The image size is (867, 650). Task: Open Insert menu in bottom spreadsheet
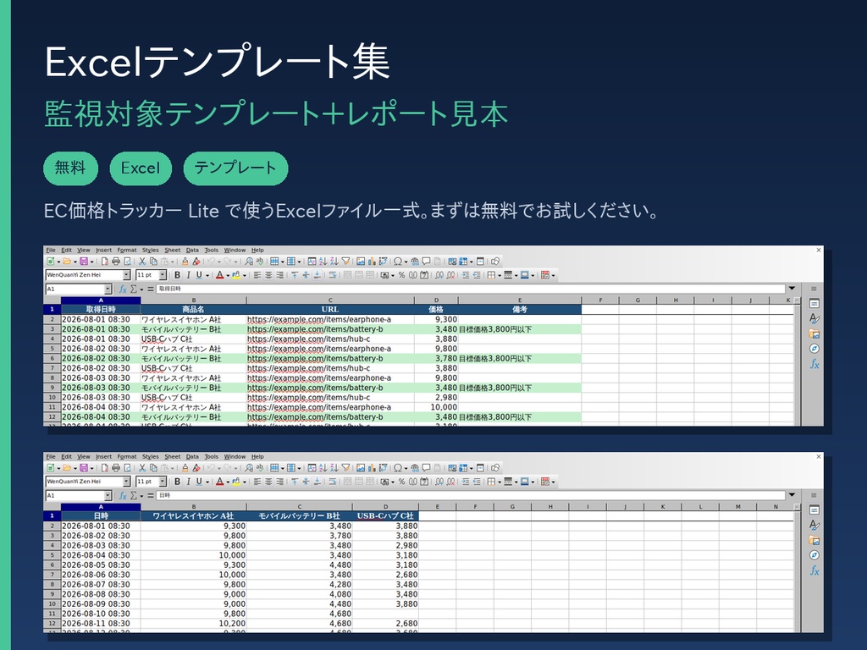[x=103, y=456]
